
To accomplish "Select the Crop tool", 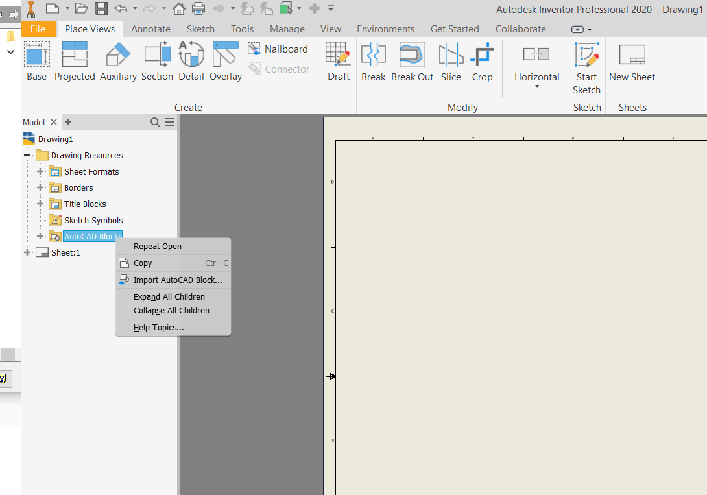I will click(483, 62).
